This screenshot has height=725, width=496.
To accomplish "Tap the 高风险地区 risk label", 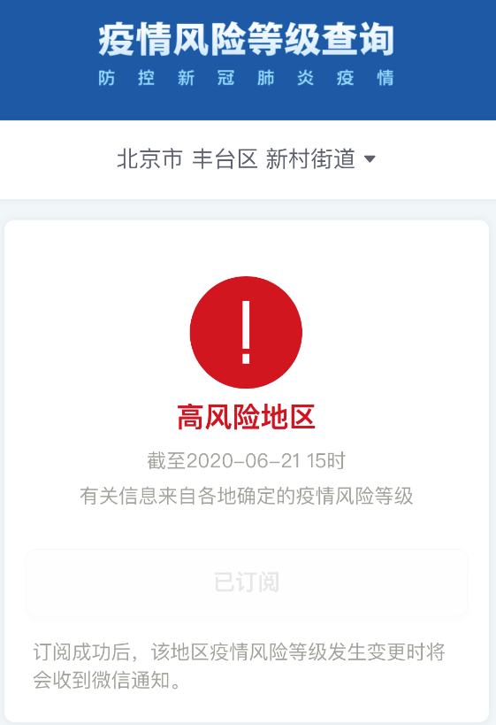I will [246, 417].
